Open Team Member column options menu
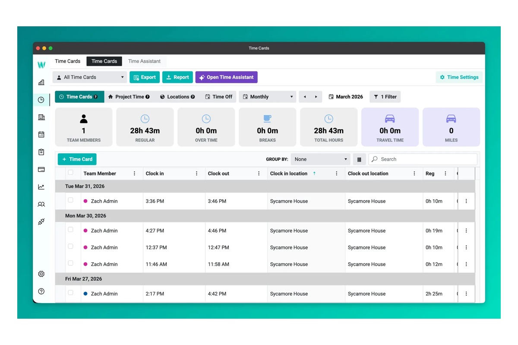518x345 pixels. tap(135, 173)
